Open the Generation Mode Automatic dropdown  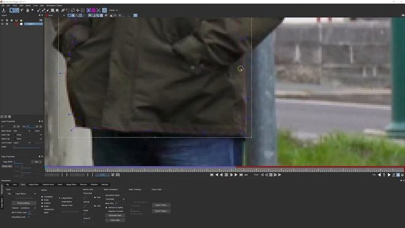[115, 199]
